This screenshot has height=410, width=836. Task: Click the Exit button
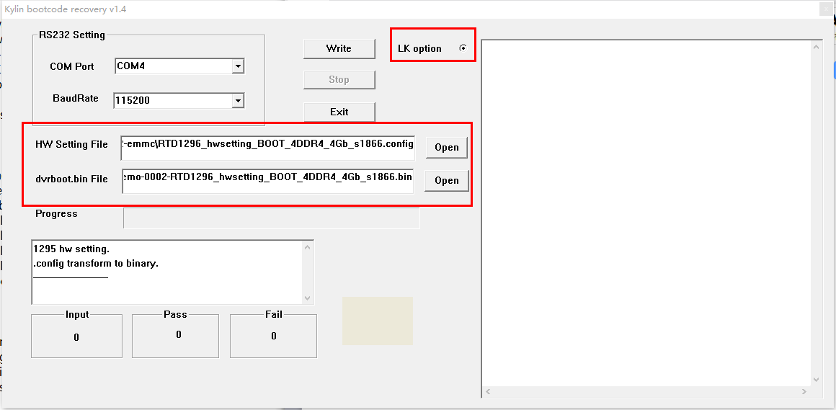pos(339,112)
